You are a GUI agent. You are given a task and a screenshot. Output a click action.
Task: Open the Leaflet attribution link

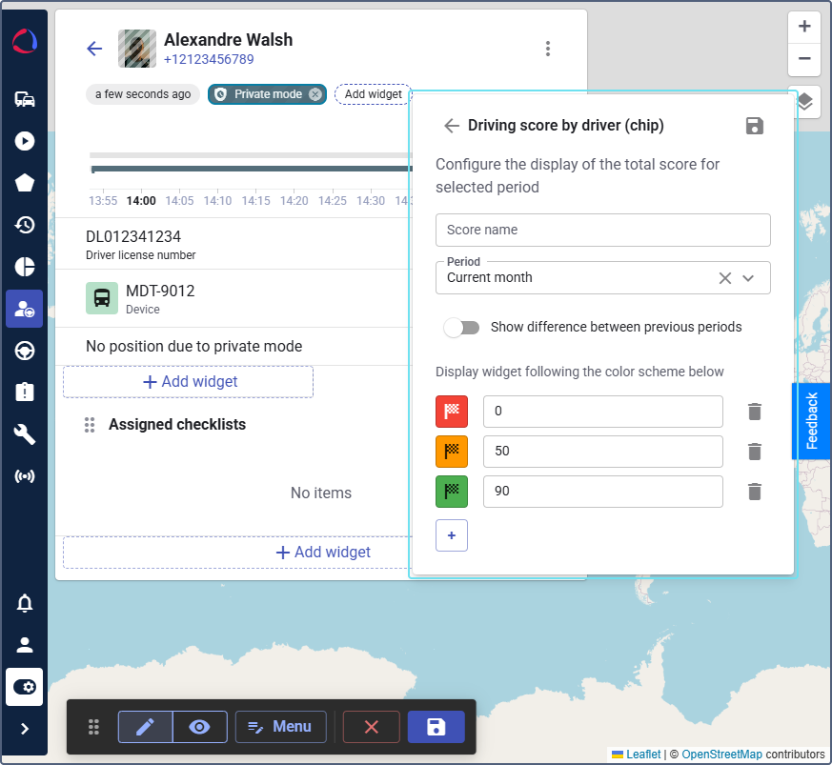(643, 755)
